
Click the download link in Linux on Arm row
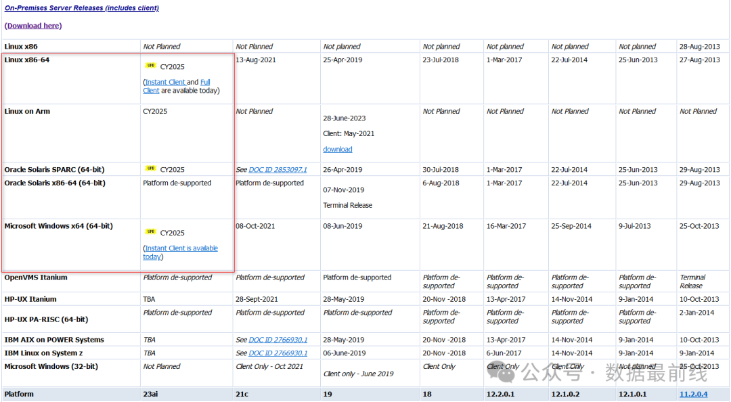click(x=338, y=150)
